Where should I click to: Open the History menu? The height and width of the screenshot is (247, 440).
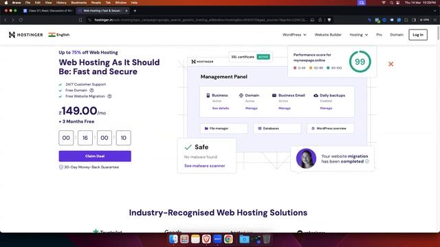(x=61, y=3)
